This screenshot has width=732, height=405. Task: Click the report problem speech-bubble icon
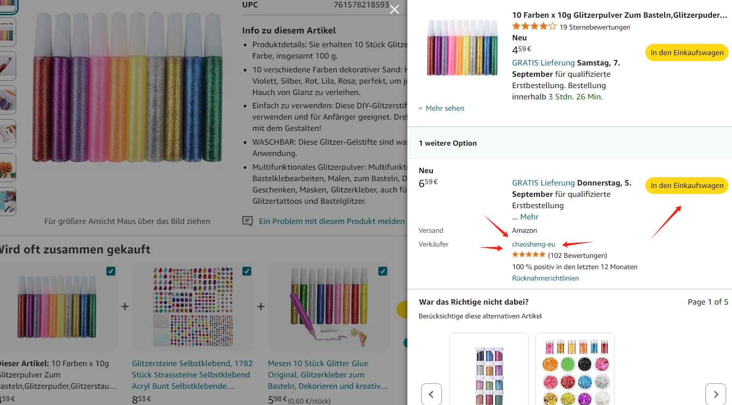(x=247, y=221)
